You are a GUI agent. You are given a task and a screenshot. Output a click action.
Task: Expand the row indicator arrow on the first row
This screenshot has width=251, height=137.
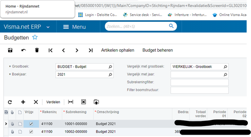6,124
